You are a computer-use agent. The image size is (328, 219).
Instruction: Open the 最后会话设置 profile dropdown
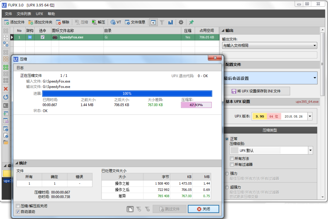[x=270, y=78]
